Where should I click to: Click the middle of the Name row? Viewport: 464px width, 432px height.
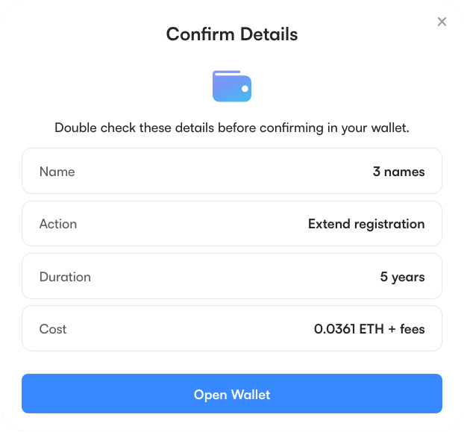point(232,172)
